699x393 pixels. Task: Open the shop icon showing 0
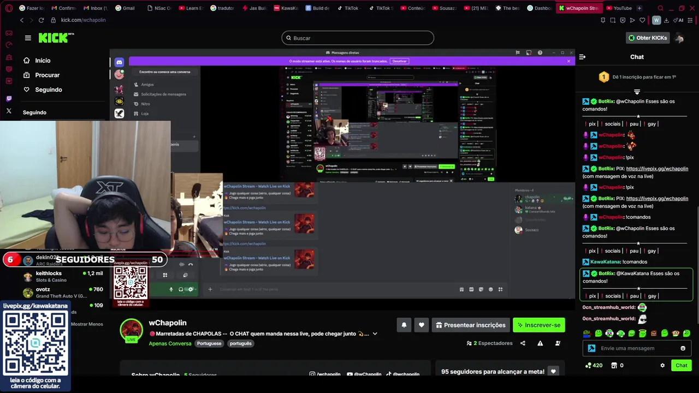(617, 365)
